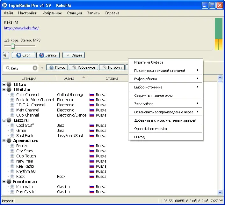225x205 pixels.
Task: Open the search options dropdown arrow
Action: [x=42, y=68]
